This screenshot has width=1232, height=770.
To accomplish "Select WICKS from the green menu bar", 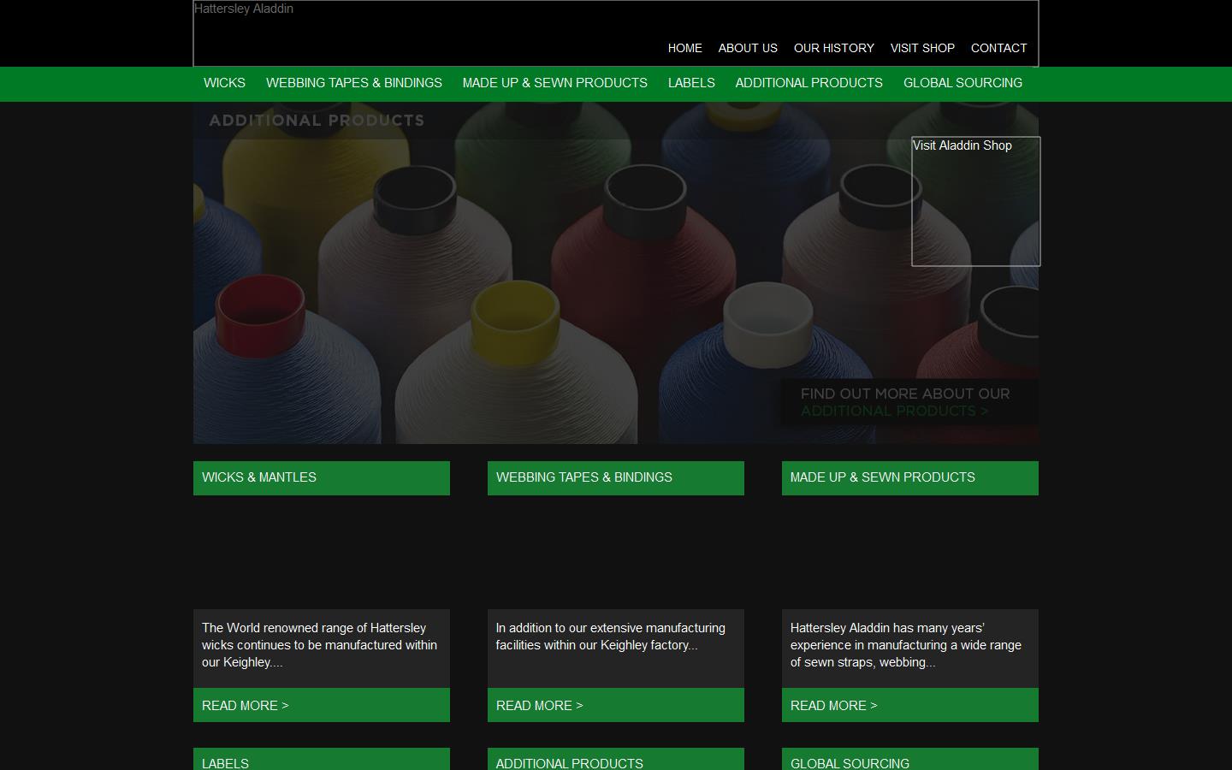I will point(223,83).
